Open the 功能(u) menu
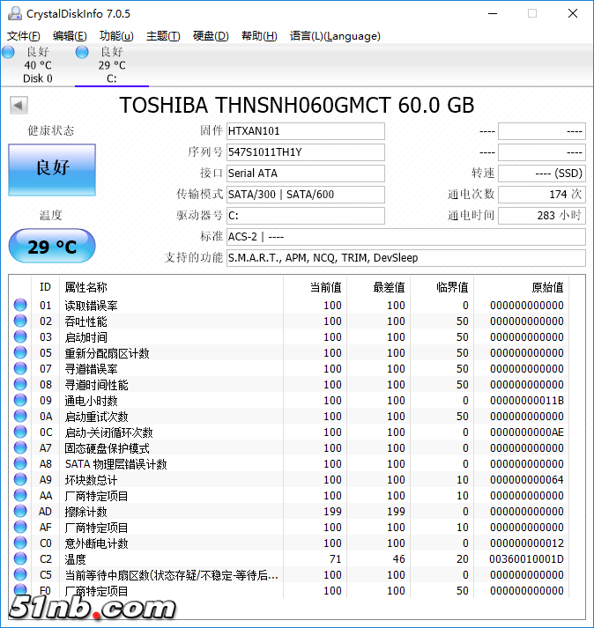Viewport: 594px width, 628px height. coord(116,36)
